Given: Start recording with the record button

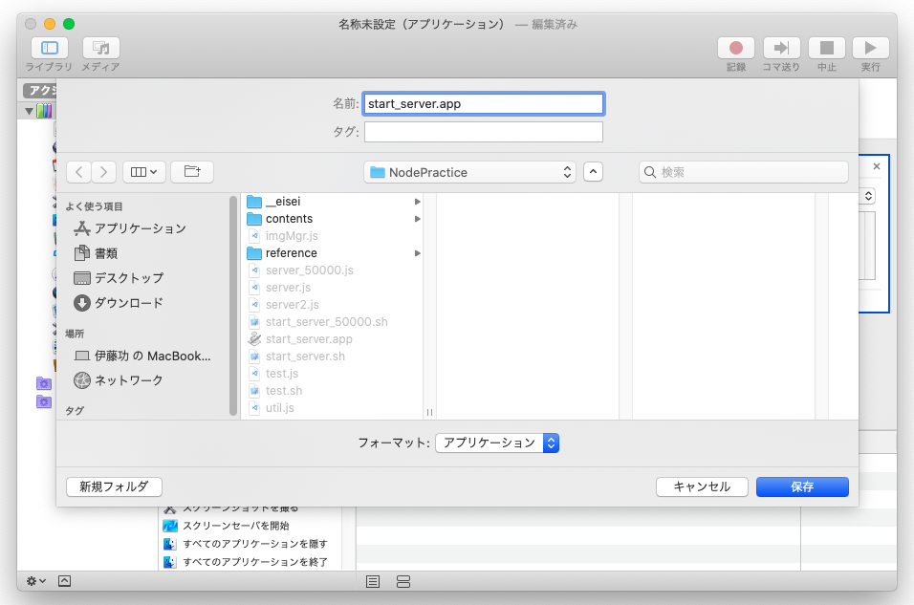Looking at the screenshot, I should click(736, 48).
